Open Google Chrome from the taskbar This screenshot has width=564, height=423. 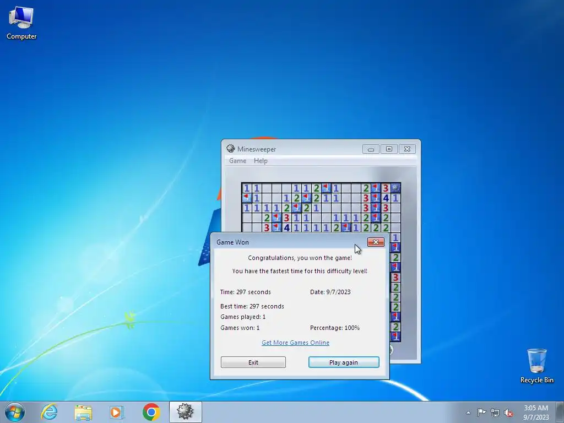click(x=151, y=412)
